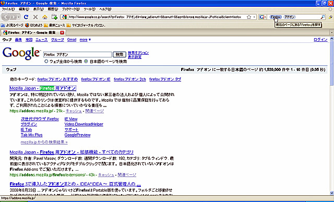Click the activity throbber icon in the menu bar
Screen dimensions: 334x202
(x=330, y=9)
